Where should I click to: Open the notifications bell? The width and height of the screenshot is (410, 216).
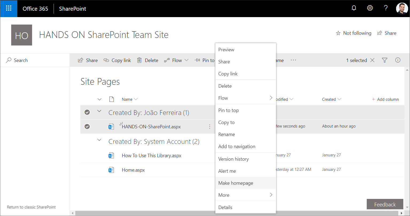click(x=354, y=8)
